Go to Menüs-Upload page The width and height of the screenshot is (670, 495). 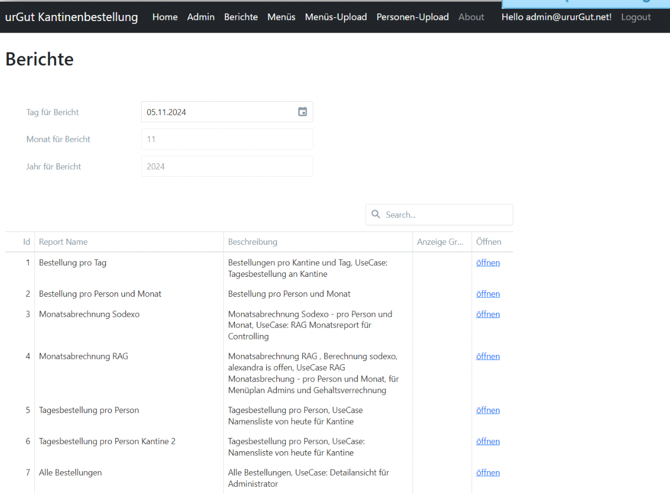pos(336,17)
